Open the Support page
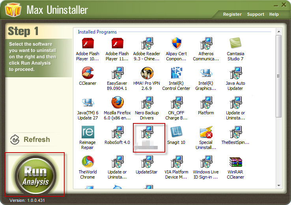Screen dimensions: 291x205 pos(256,14)
